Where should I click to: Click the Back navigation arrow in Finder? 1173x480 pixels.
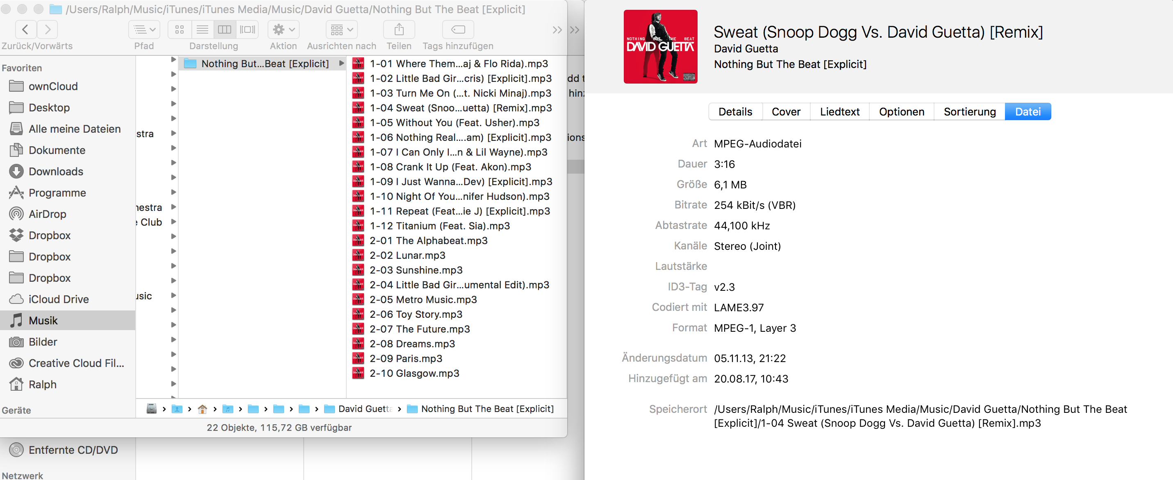pos(25,29)
